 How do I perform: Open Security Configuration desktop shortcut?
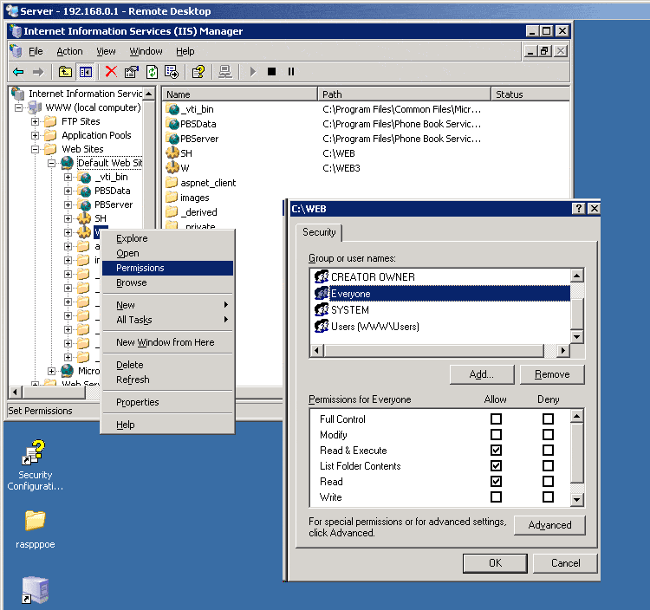(35, 465)
